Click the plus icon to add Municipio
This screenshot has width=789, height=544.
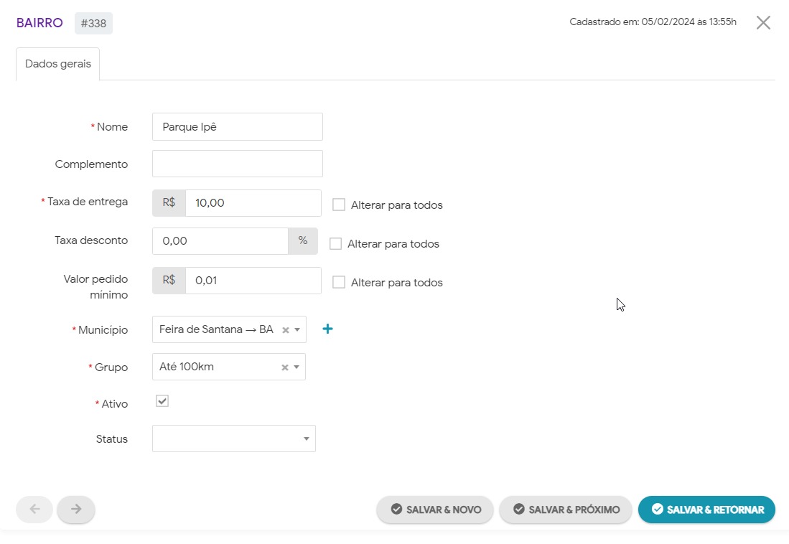[x=327, y=329]
